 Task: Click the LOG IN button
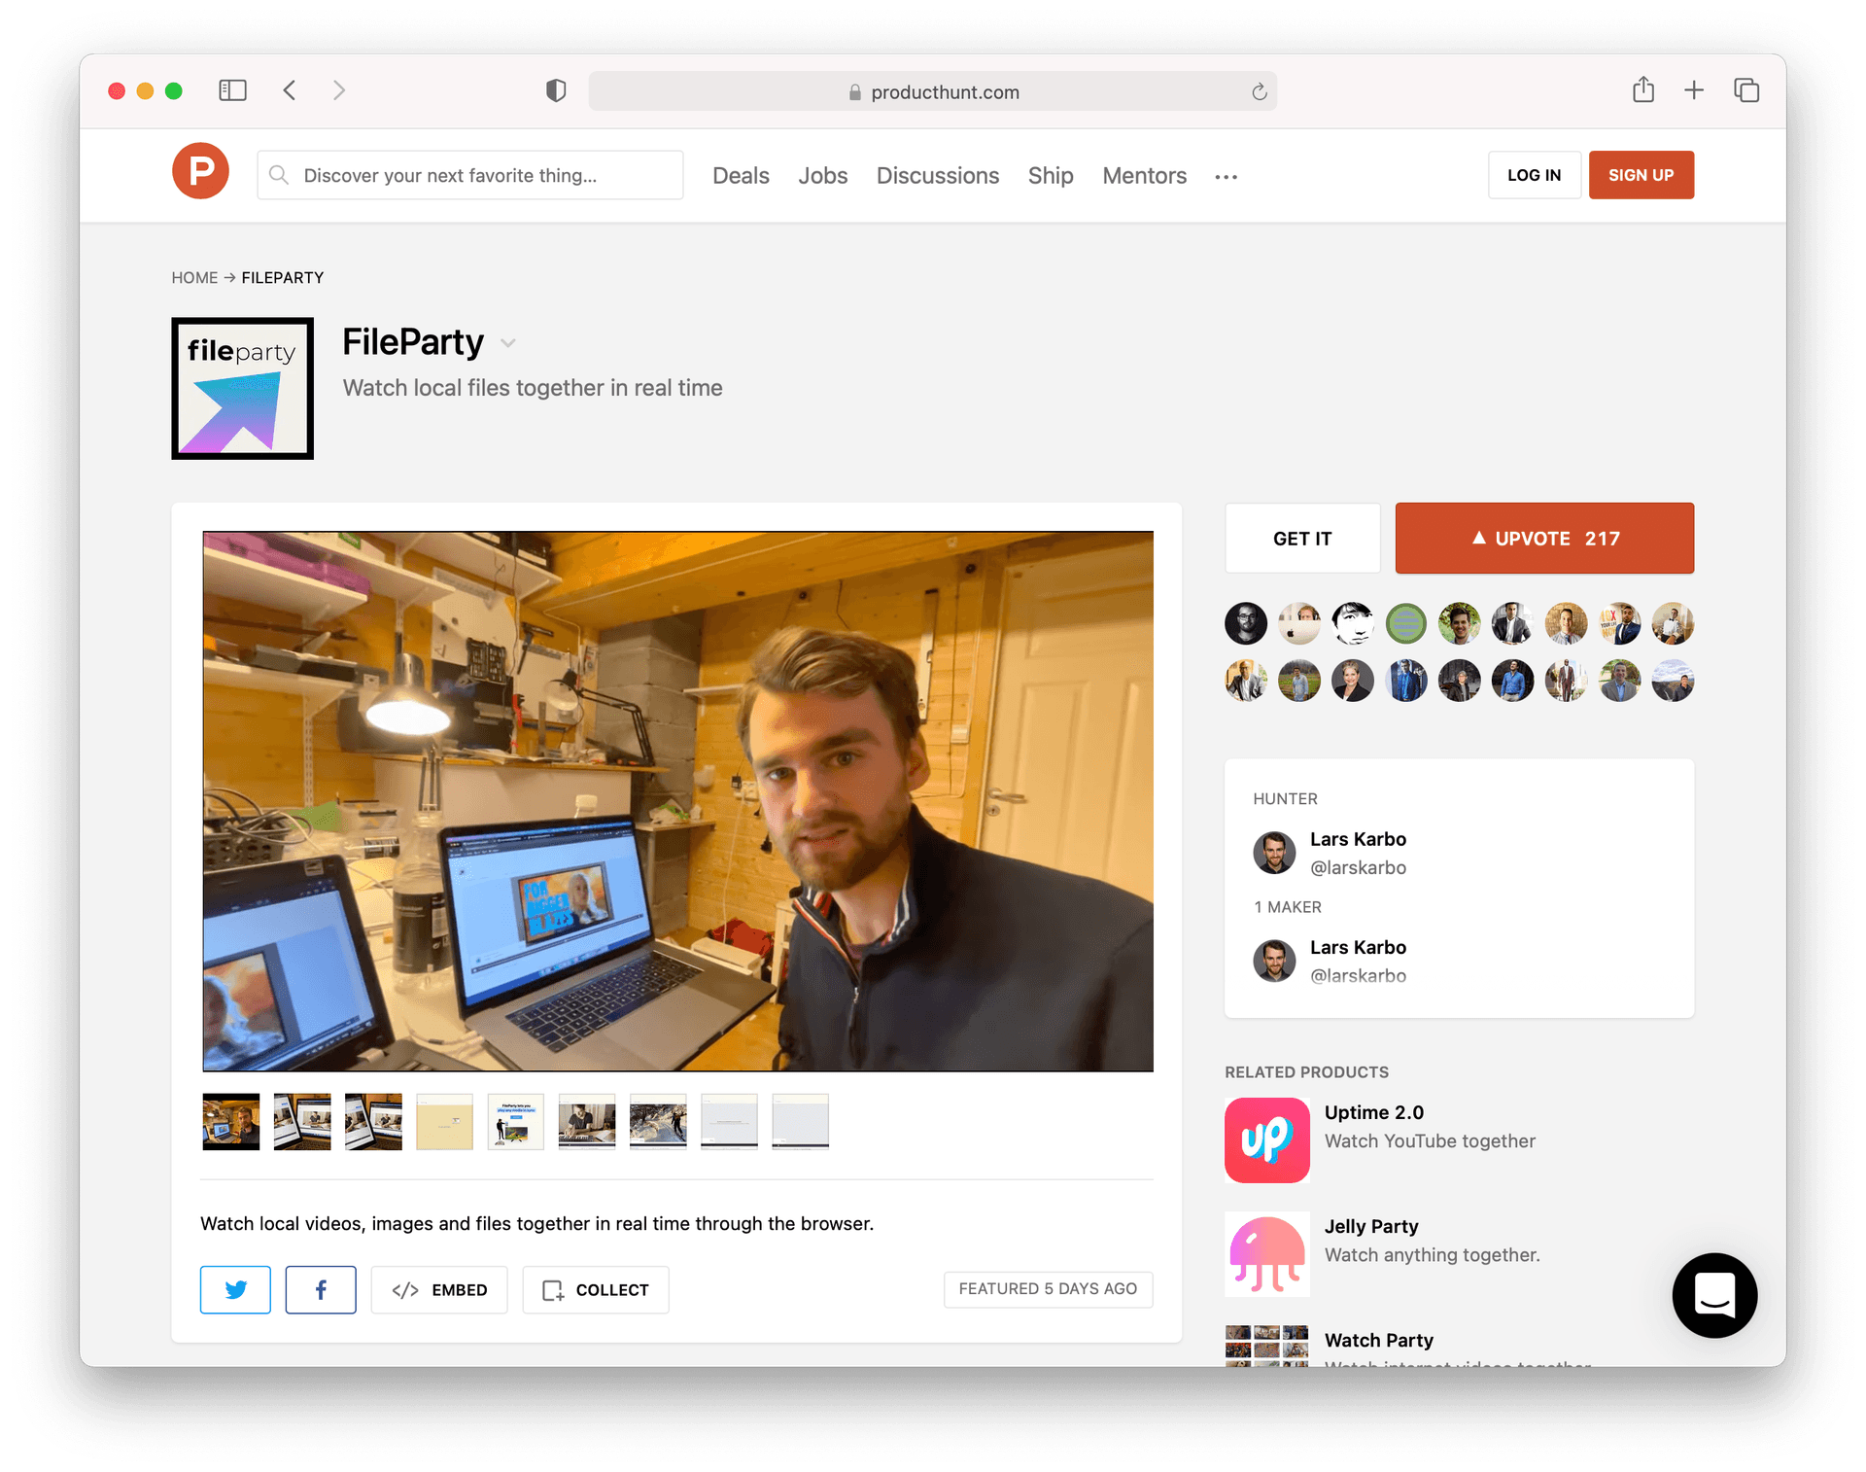[1535, 175]
